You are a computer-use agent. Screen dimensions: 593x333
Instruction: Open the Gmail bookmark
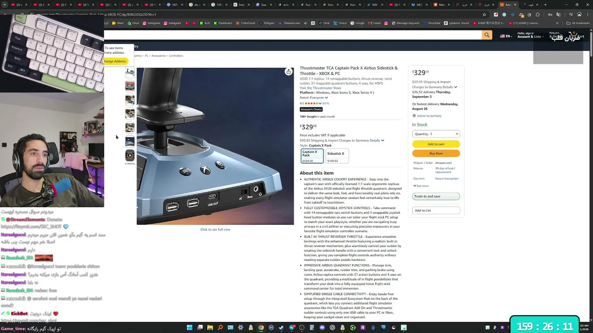tap(374, 23)
